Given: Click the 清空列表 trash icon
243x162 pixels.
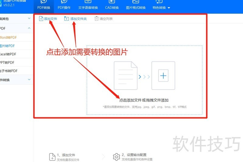Looking at the screenshot, I should tap(96, 19).
